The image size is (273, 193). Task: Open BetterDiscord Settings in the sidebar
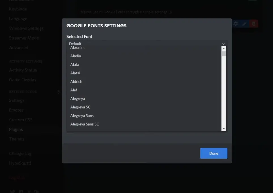point(17,100)
